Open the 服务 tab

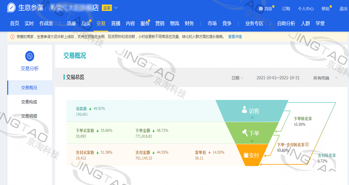[x=145, y=23]
